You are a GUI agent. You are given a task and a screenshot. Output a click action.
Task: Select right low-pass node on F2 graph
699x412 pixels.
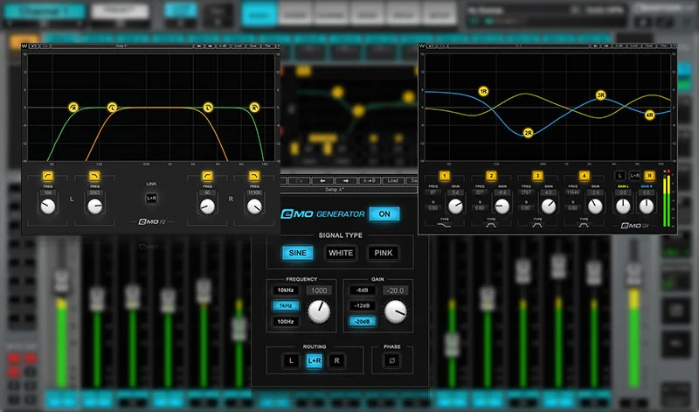coord(254,107)
